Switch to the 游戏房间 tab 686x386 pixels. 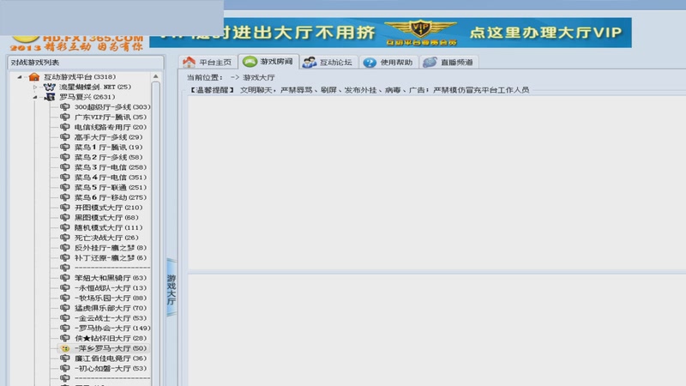(x=268, y=62)
